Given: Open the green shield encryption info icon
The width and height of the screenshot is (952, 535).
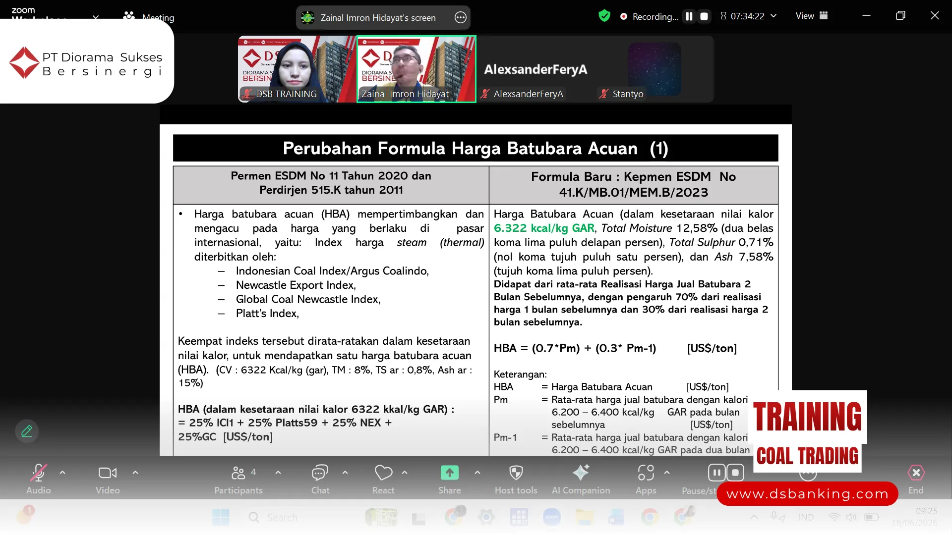Looking at the screenshot, I should coord(604,16).
